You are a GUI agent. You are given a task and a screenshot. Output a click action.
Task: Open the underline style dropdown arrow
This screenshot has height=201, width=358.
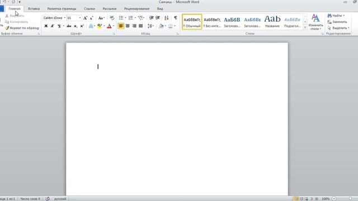pyautogui.click(x=64, y=26)
